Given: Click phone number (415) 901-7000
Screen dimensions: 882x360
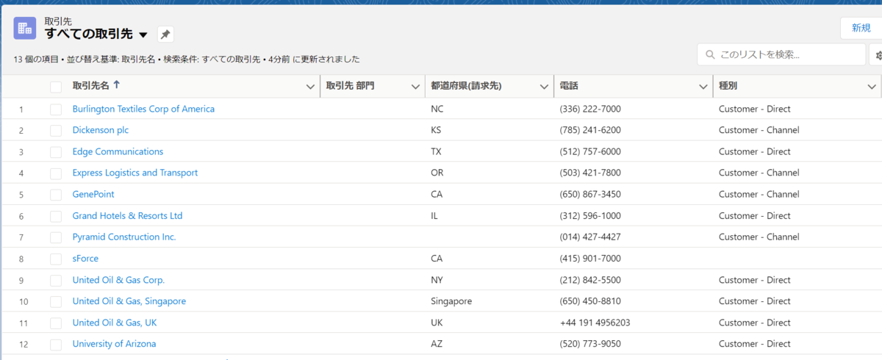Looking at the screenshot, I should point(590,258).
